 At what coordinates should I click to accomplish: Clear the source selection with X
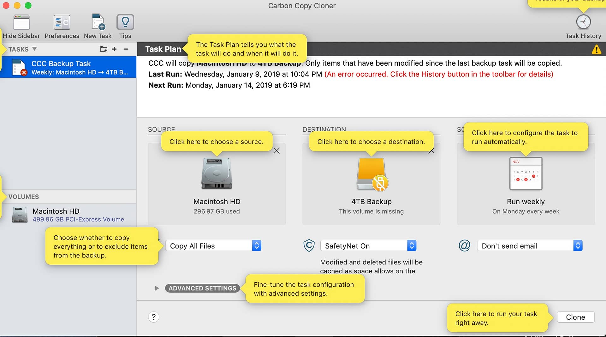(x=277, y=151)
